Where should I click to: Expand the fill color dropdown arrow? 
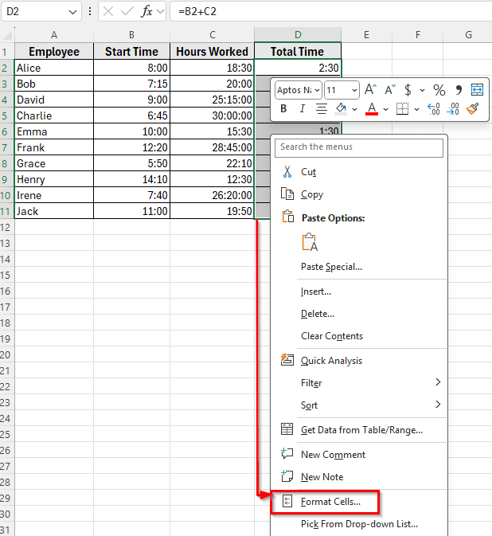[354, 108]
